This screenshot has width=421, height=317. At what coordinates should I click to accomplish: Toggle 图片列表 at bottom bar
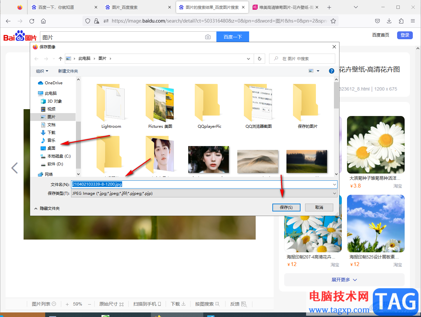pos(44,304)
